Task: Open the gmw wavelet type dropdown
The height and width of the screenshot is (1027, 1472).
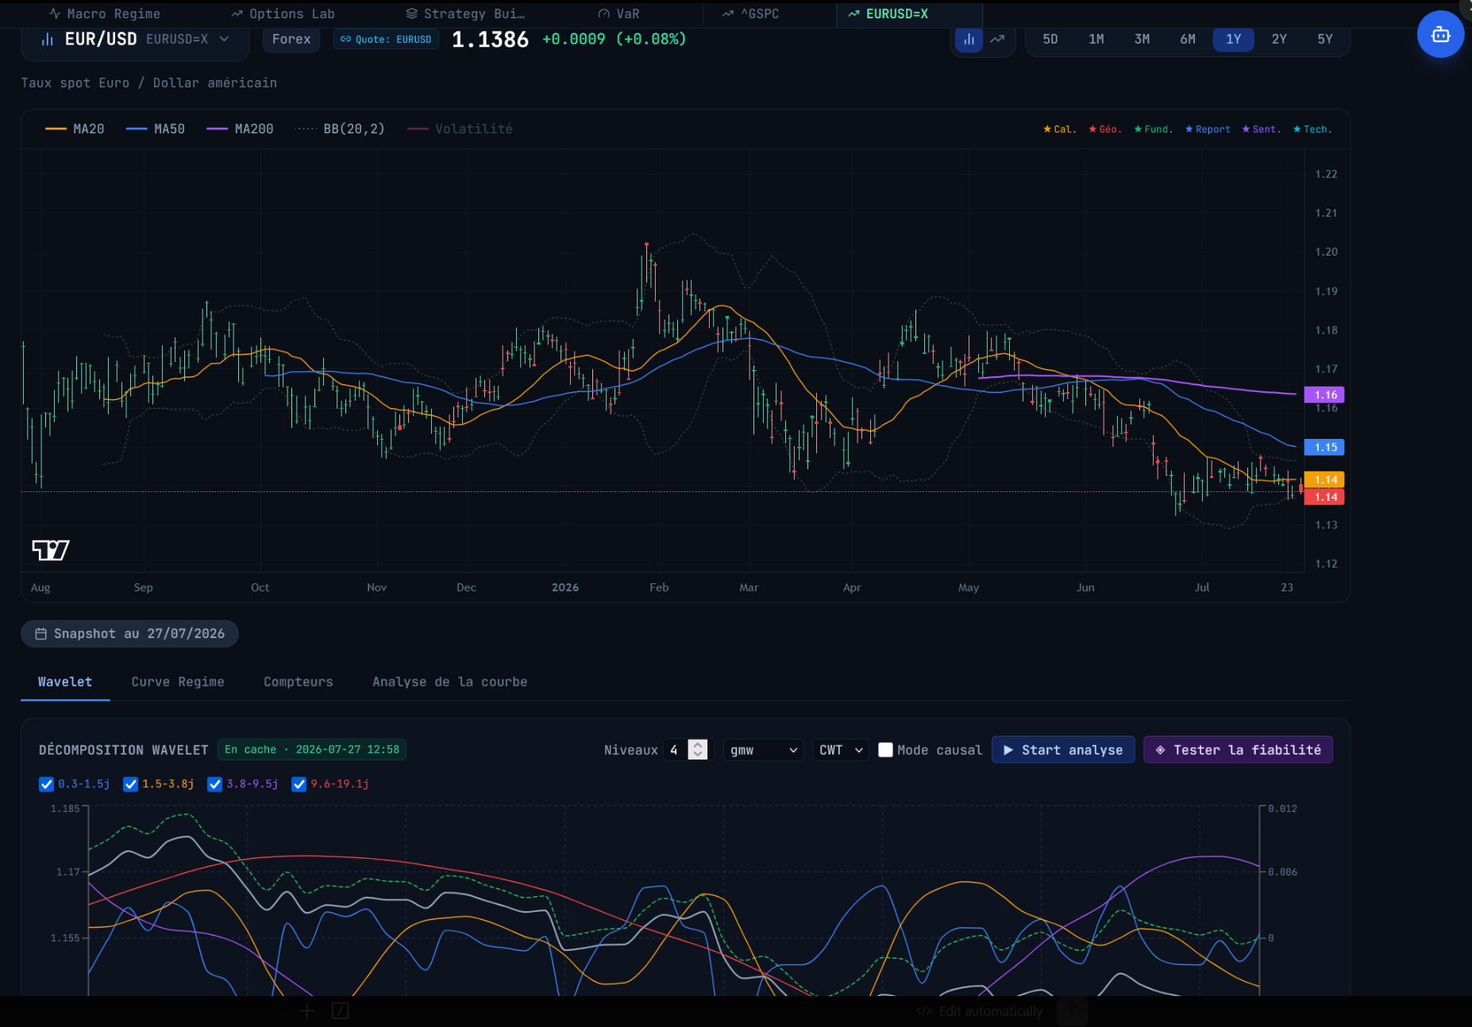Action: coord(763,750)
